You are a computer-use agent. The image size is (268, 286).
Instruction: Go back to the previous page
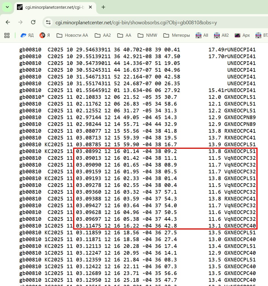8,22
